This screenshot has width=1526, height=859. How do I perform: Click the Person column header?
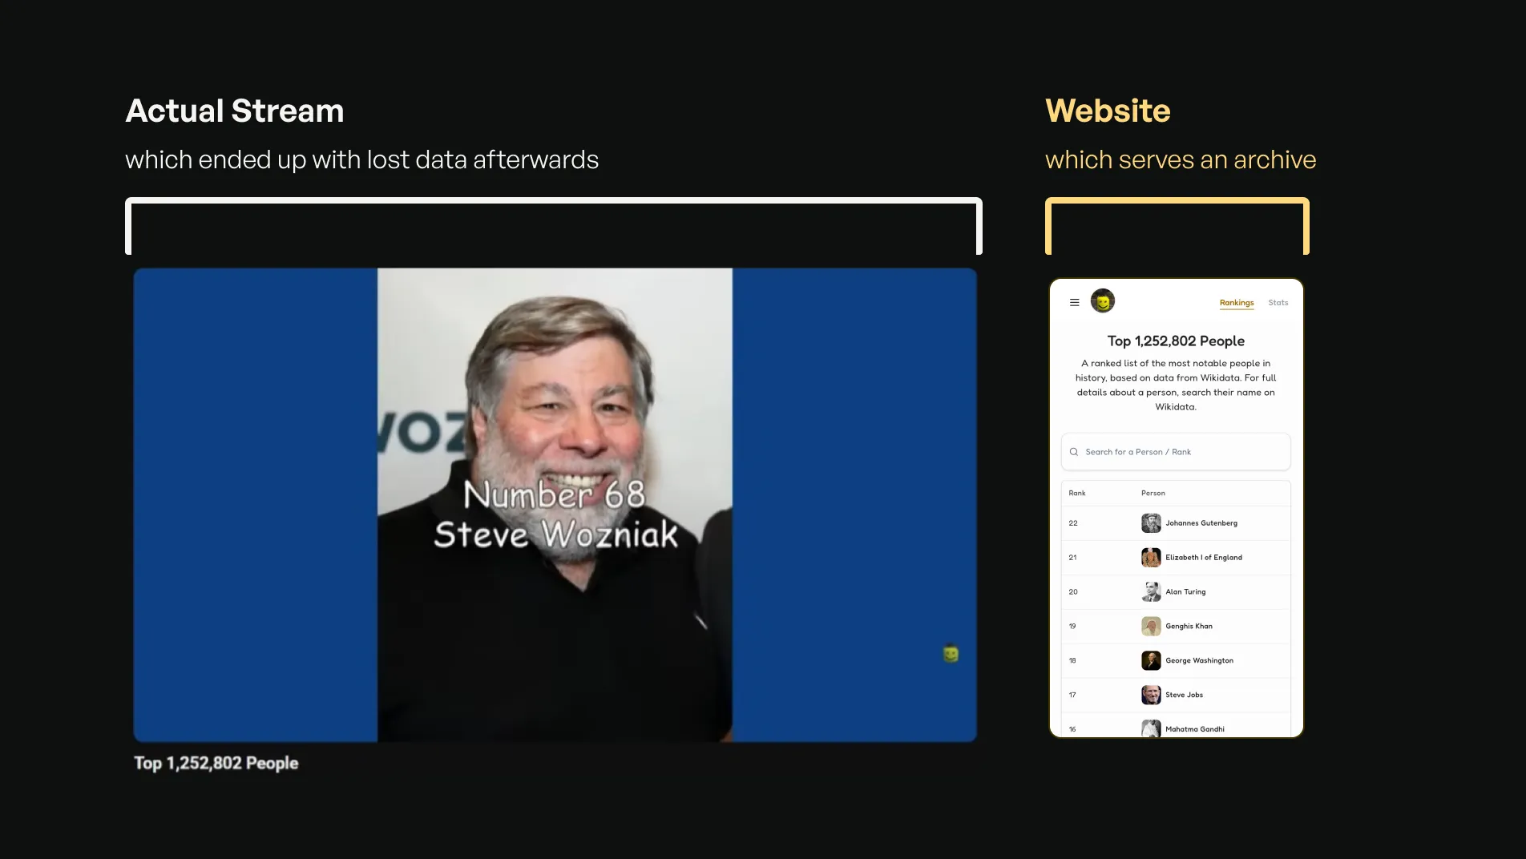1153,494
